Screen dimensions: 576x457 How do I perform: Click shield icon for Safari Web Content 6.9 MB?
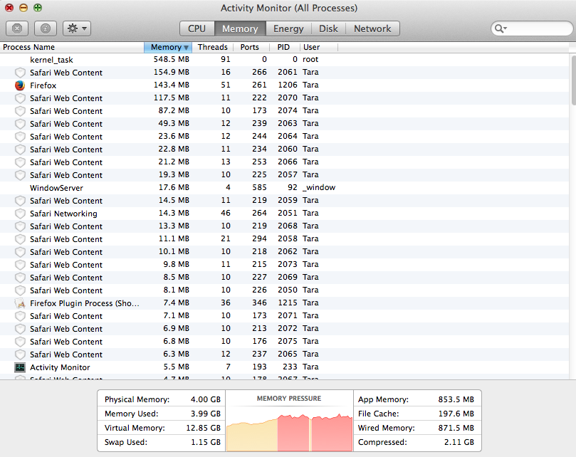20,329
